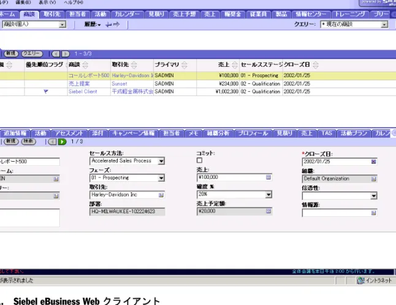Sort list by 売上 column arrows
The width and height of the screenshot is (396, 305).
[235, 65]
